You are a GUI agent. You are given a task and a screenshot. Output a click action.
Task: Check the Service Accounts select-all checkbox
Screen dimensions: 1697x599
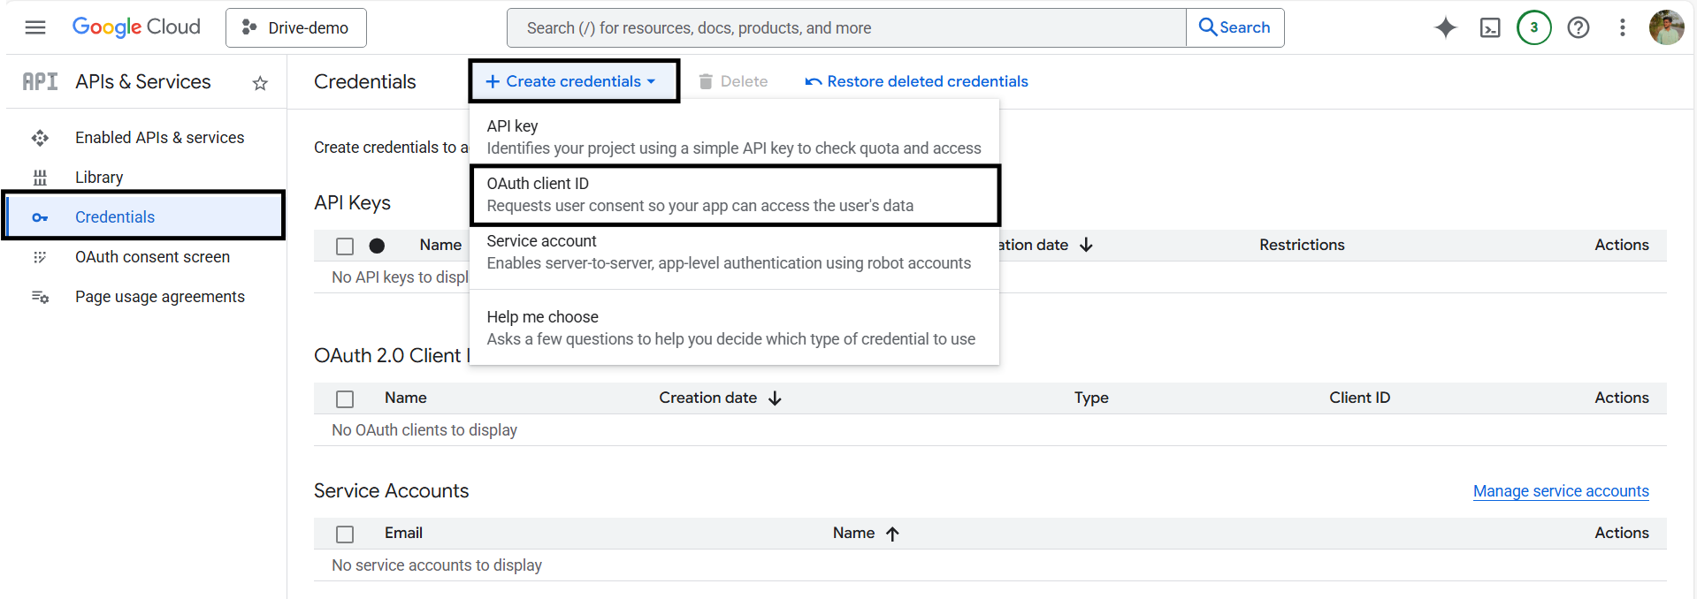click(x=345, y=534)
